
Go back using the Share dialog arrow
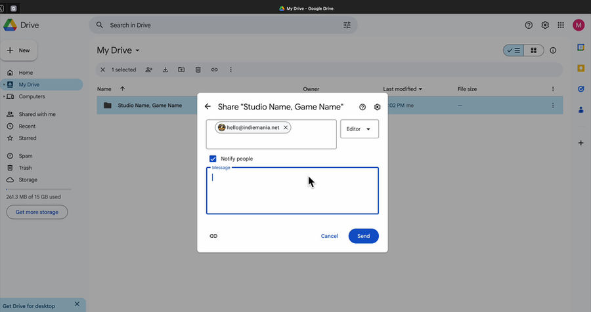click(x=208, y=106)
